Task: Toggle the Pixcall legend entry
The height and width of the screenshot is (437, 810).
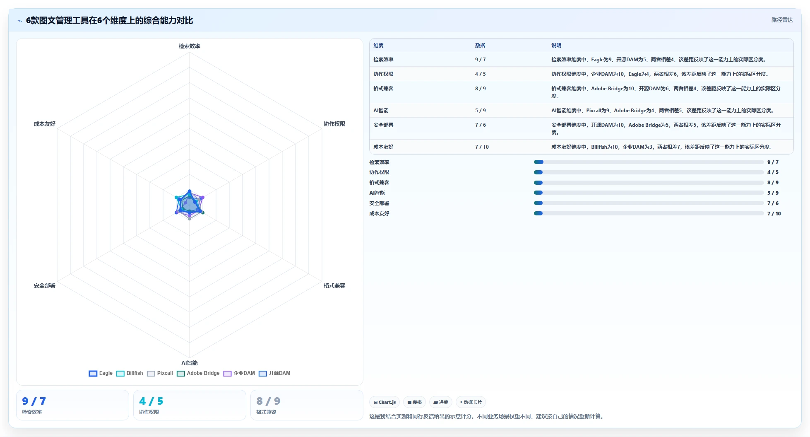Action: pos(160,373)
